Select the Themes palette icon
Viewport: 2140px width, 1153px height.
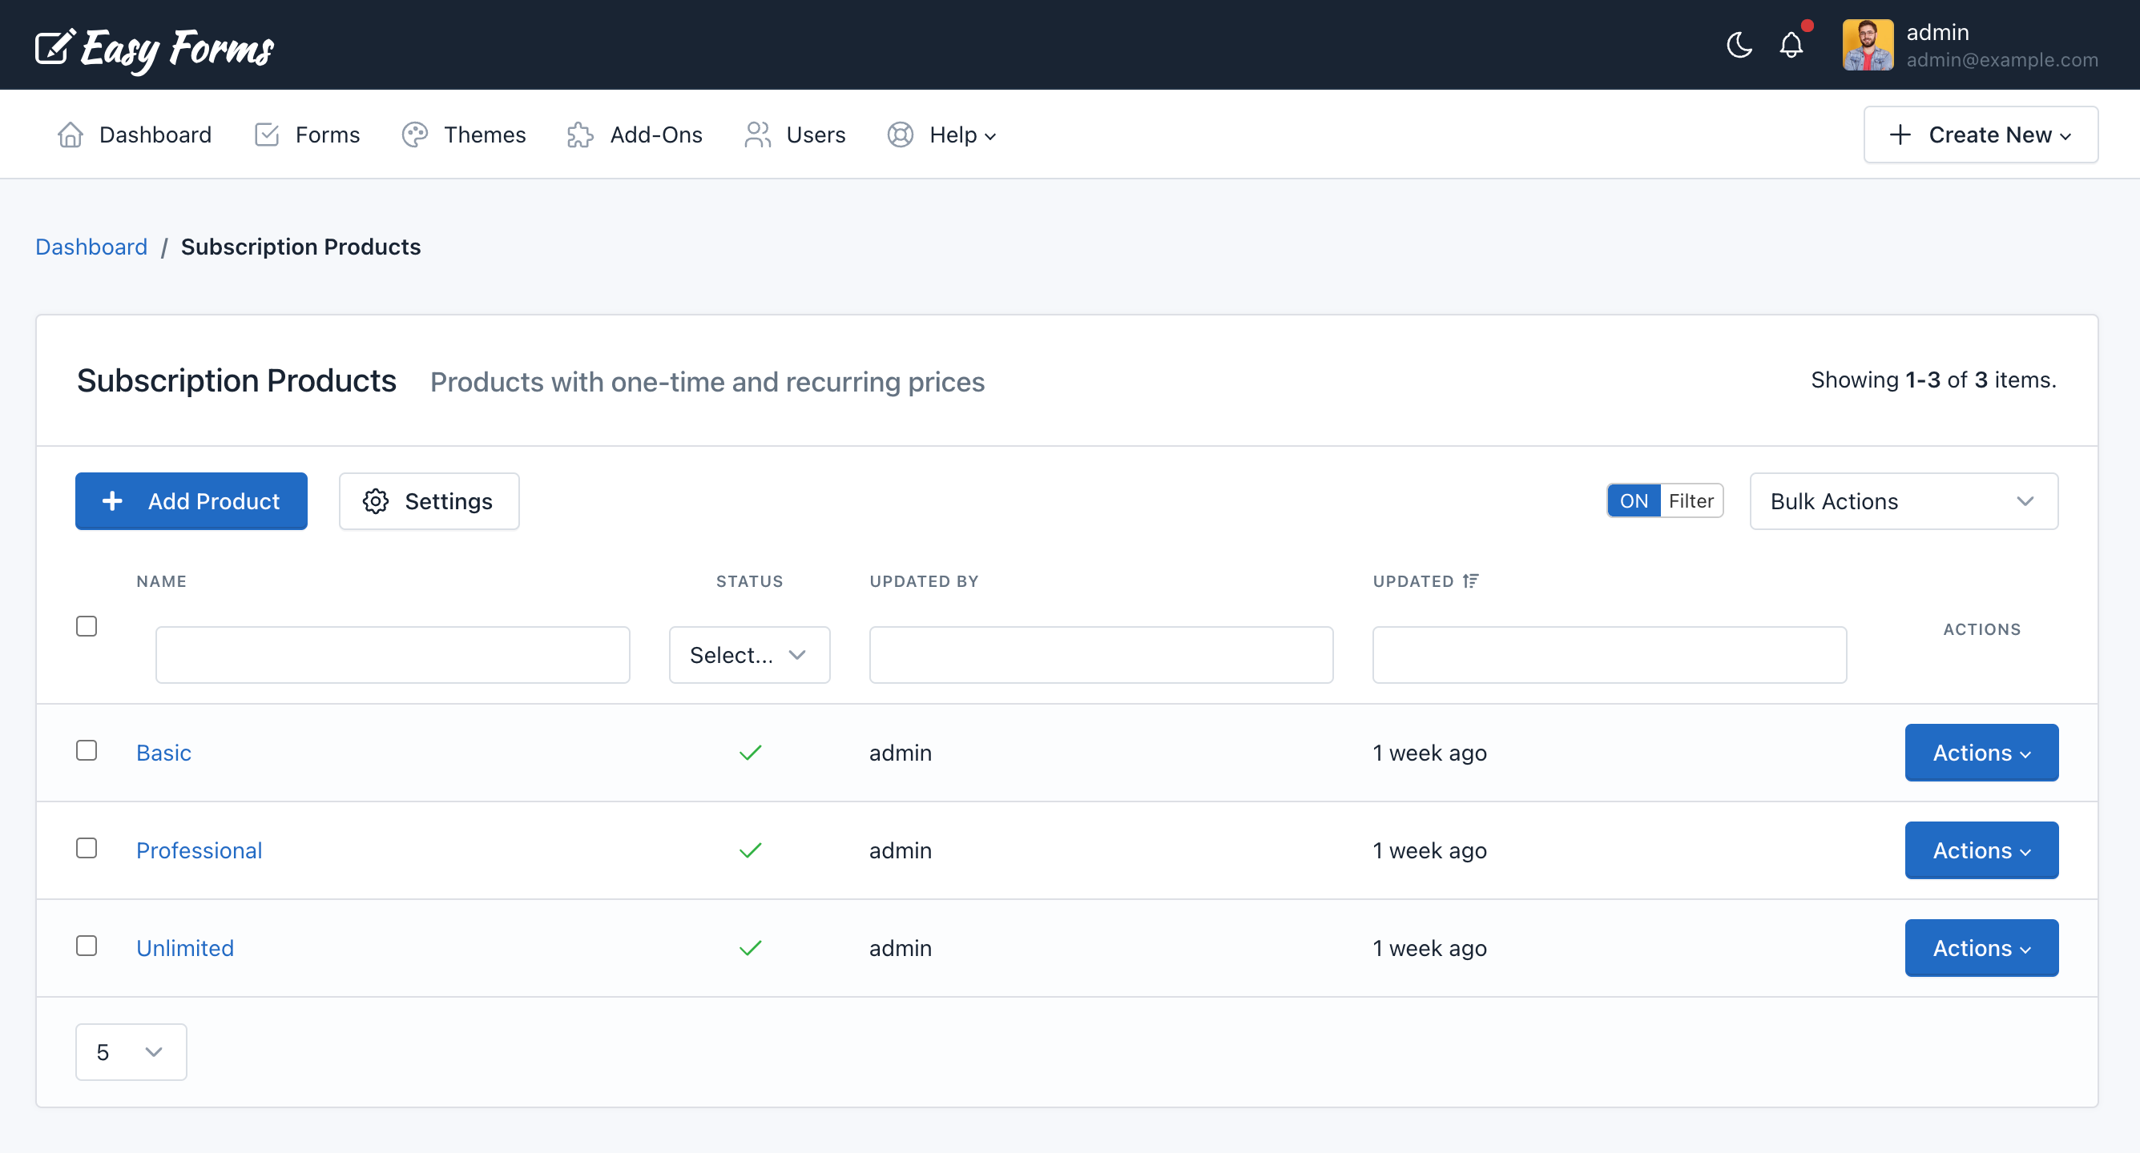[x=414, y=134]
